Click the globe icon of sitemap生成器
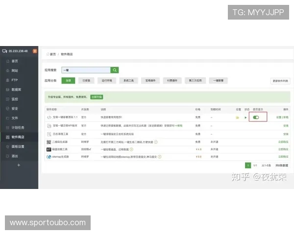Screen dimensions: 294x235 [49, 157]
